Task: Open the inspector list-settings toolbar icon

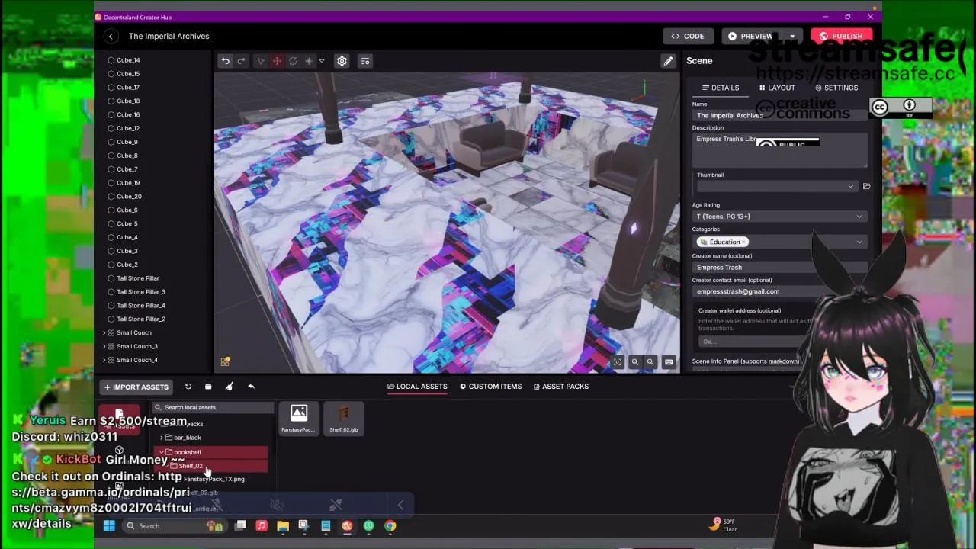Action: pyautogui.click(x=365, y=61)
